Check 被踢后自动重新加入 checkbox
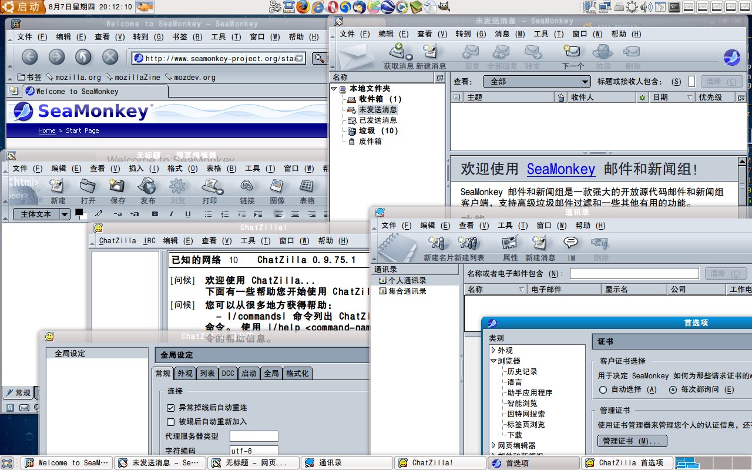Viewport: 752px width, 470px height. [x=171, y=422]
